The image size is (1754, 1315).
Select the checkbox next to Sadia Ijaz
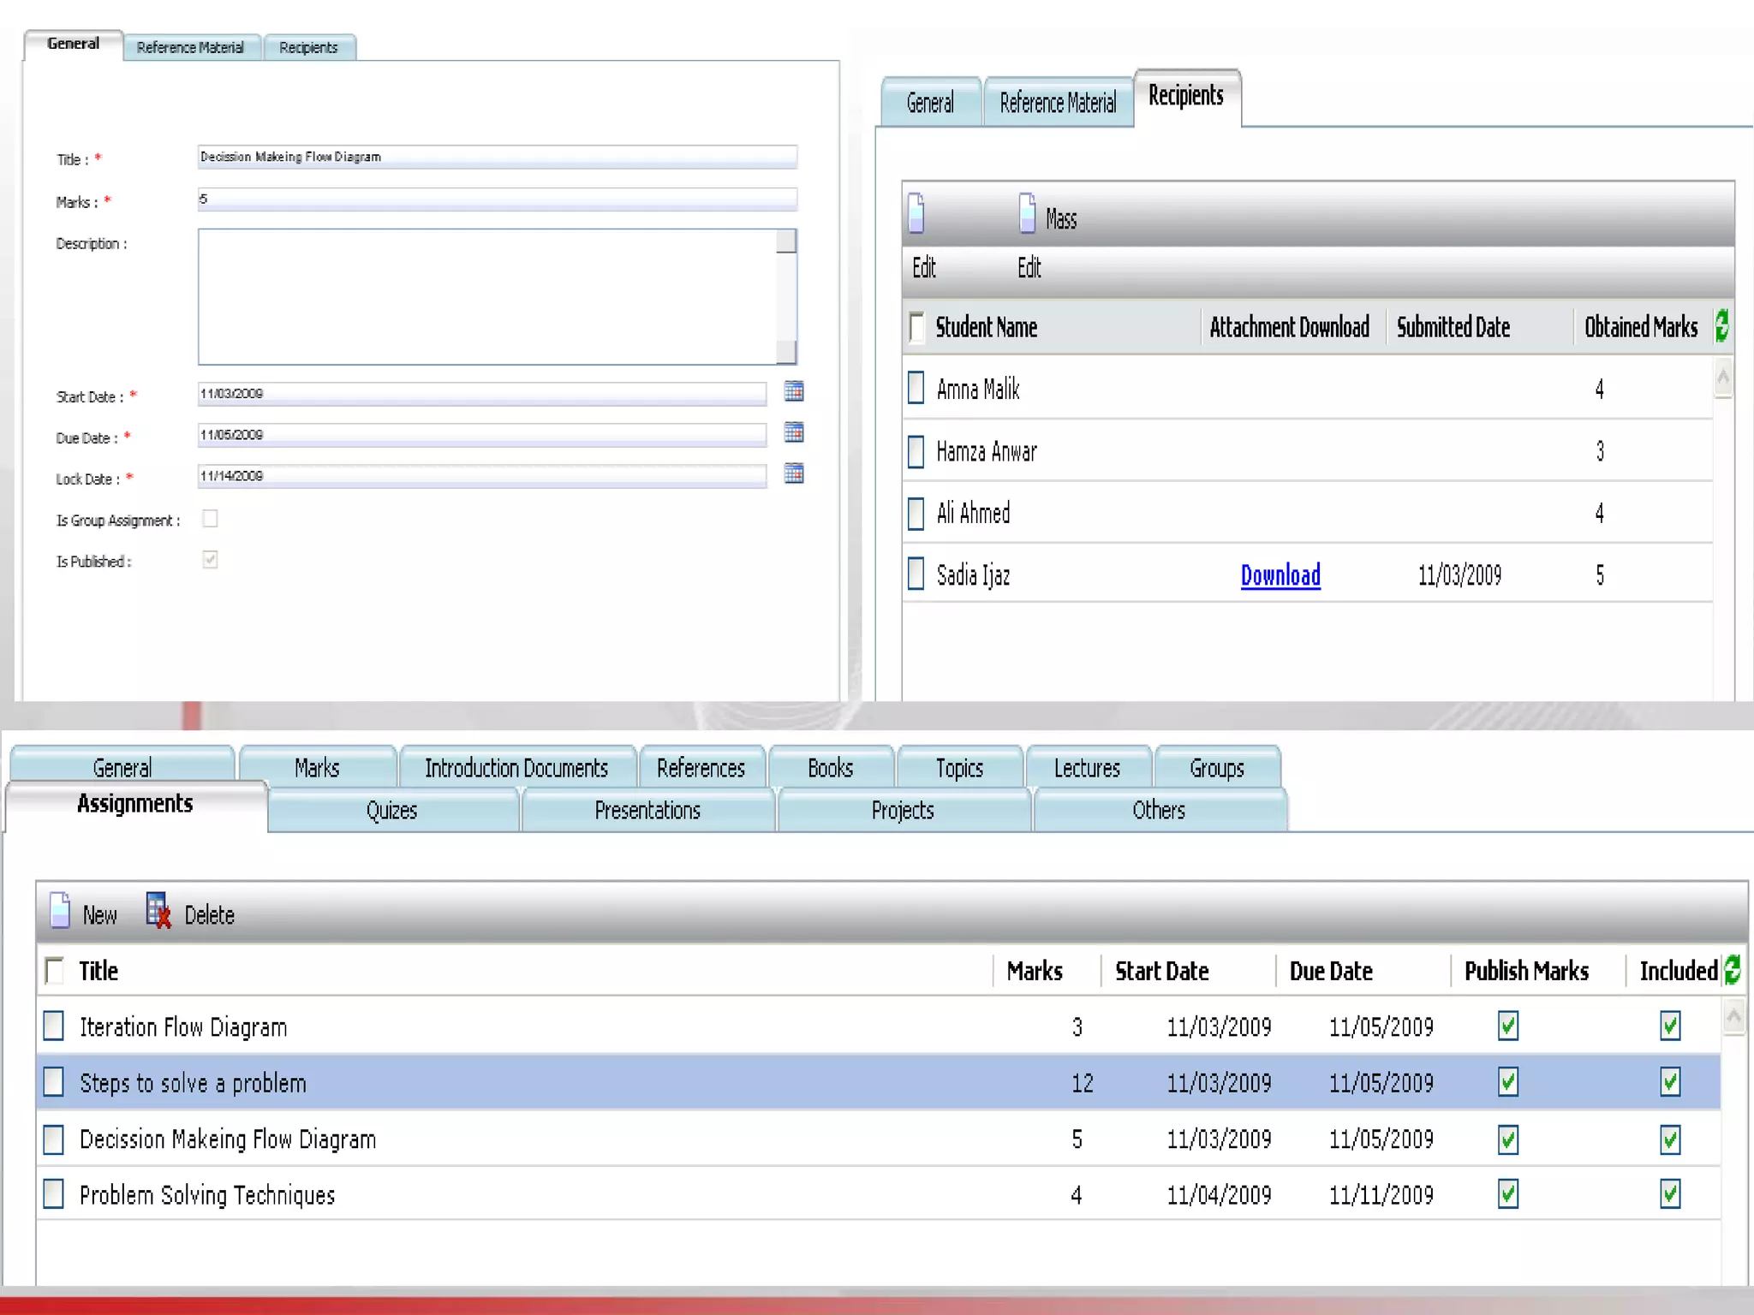(916, 574)
